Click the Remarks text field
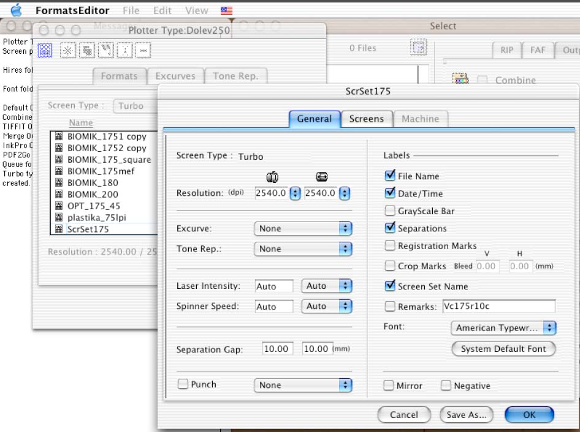580x432 pixels. pos(499,306)
